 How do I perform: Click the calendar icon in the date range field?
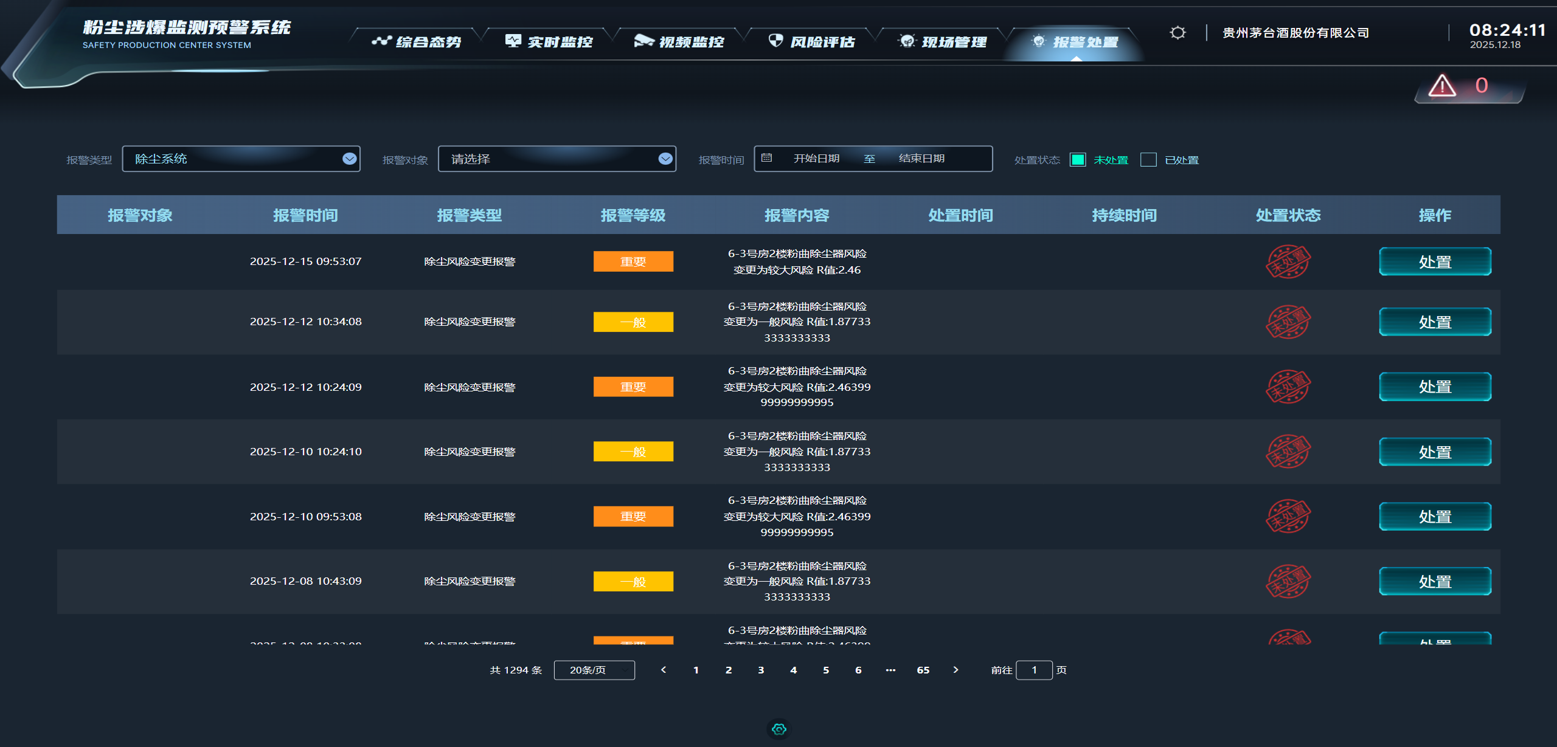click(x=767, y=158)
